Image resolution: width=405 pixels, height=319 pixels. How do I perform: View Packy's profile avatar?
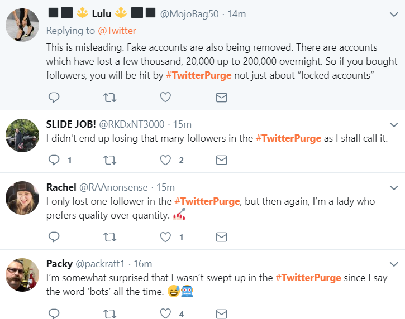click(22, 275)
